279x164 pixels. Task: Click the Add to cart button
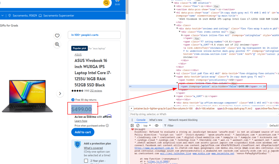[x=83, y=132]
